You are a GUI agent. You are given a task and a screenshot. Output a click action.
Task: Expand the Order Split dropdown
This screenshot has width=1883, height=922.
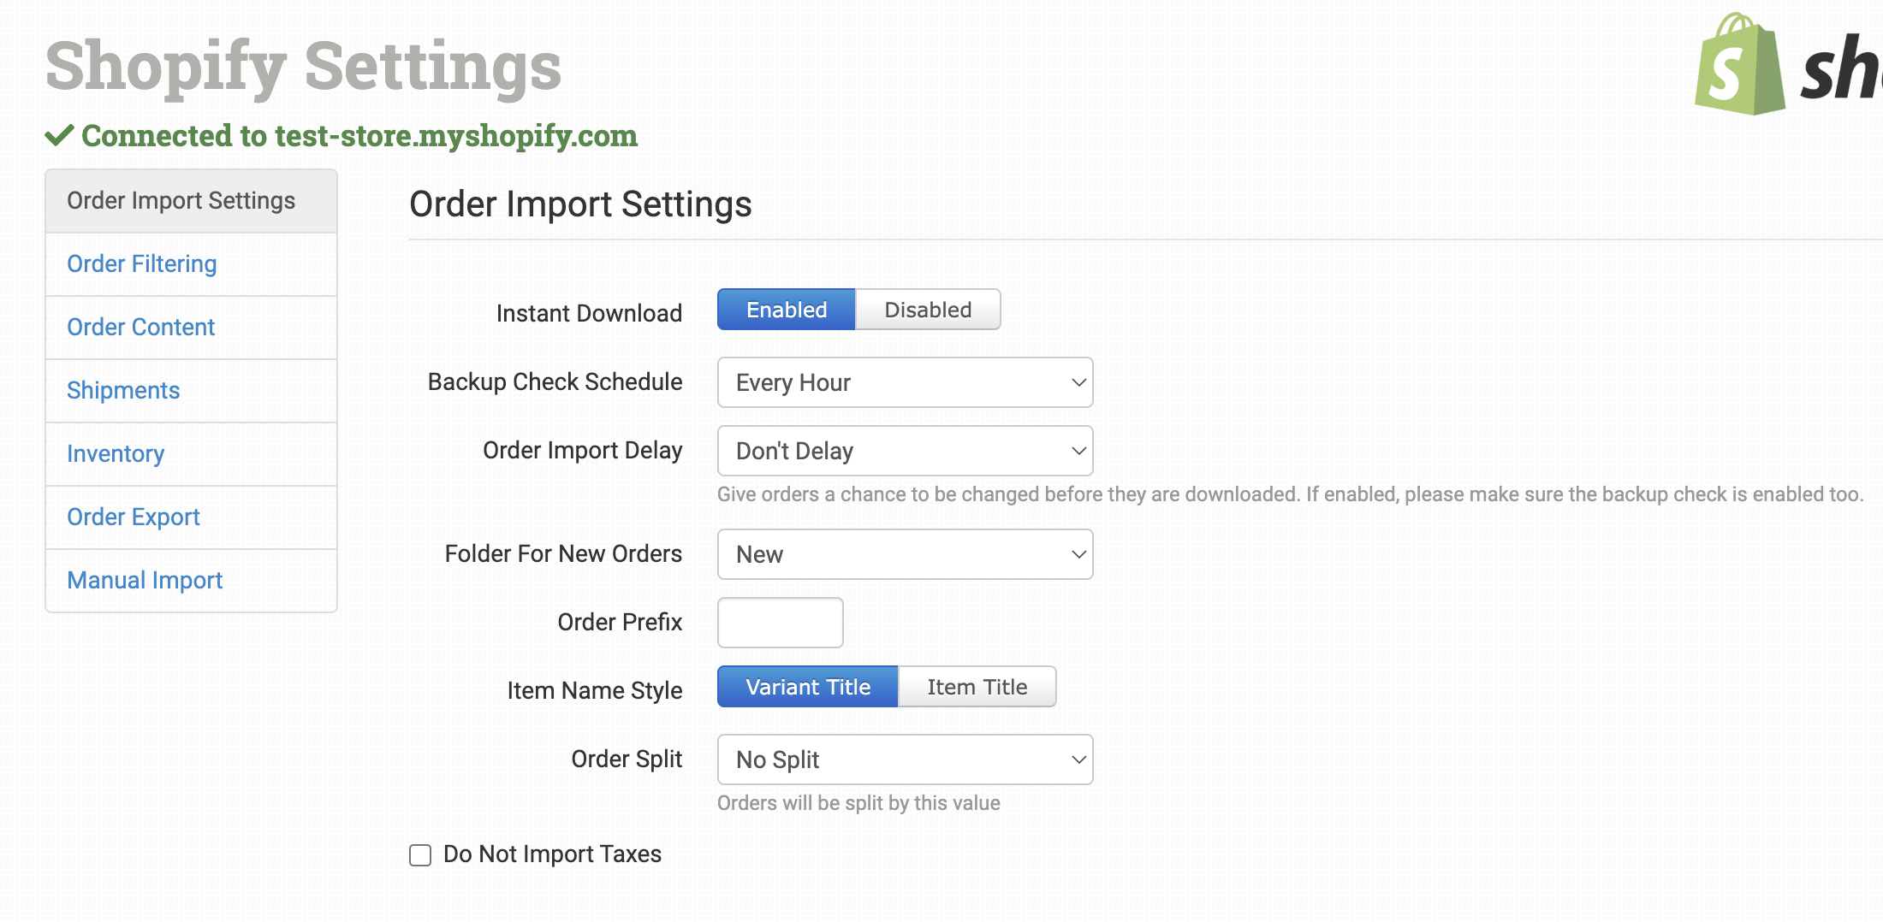pyautogui.click(x=905, y=759)
